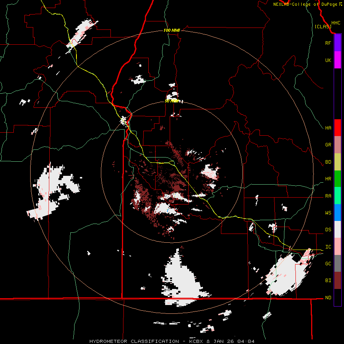
Task: Click the BD legend label
Action: click(328, 162)
